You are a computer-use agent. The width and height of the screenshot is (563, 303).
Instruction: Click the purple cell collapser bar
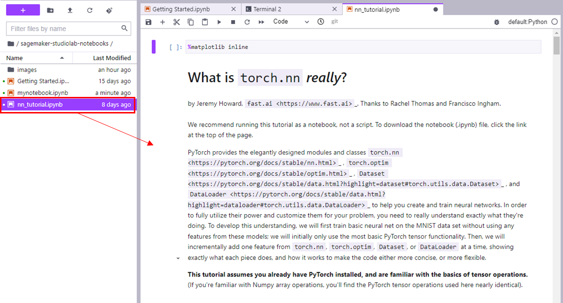(x=154, y=47)
